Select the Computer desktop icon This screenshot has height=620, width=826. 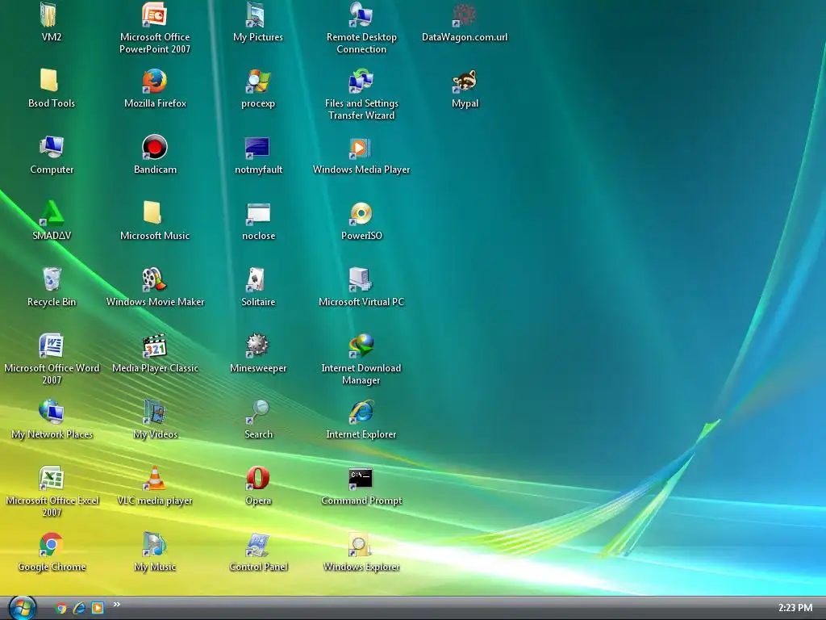[51, 147]
